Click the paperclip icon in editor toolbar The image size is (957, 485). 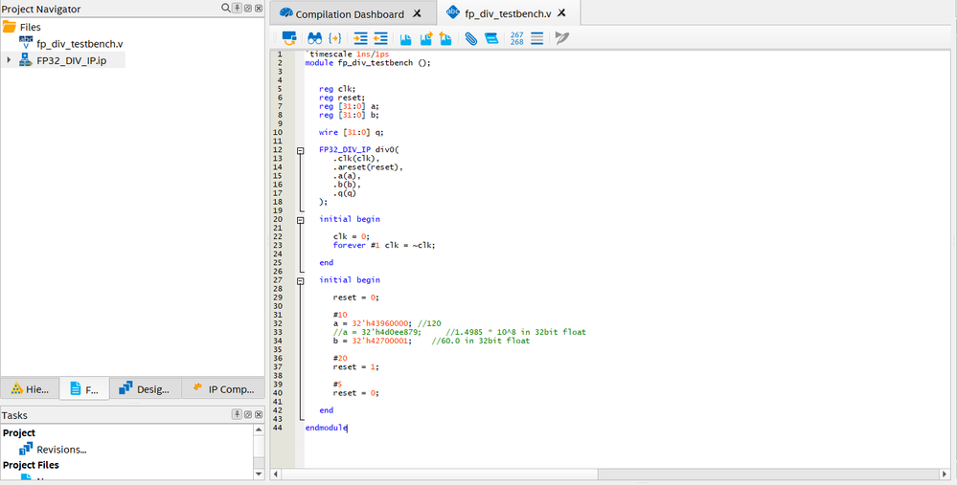(470, 38)
